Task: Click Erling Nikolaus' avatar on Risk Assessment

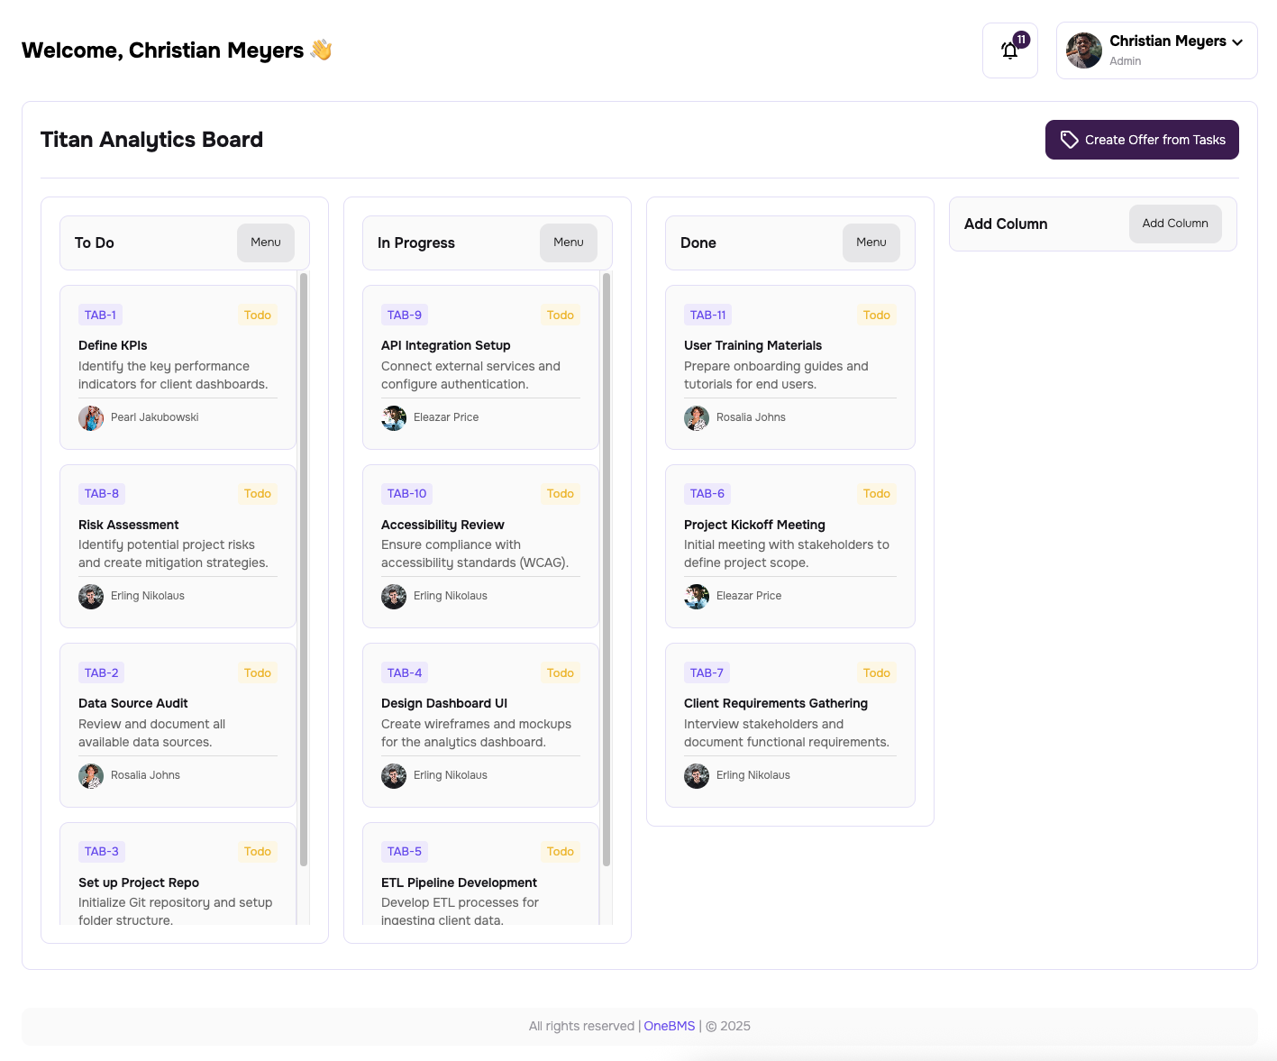Action: 90,596
